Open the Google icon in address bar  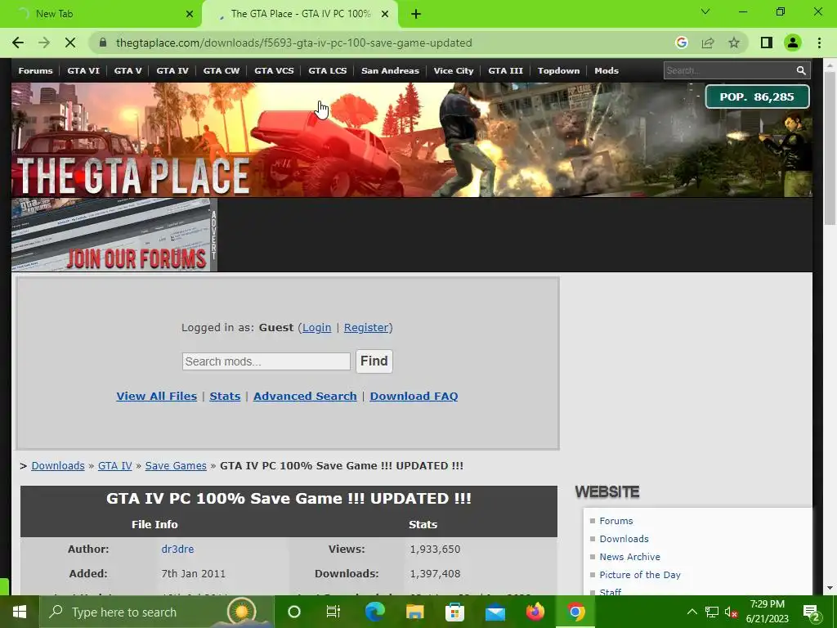(x=681, y=43)
